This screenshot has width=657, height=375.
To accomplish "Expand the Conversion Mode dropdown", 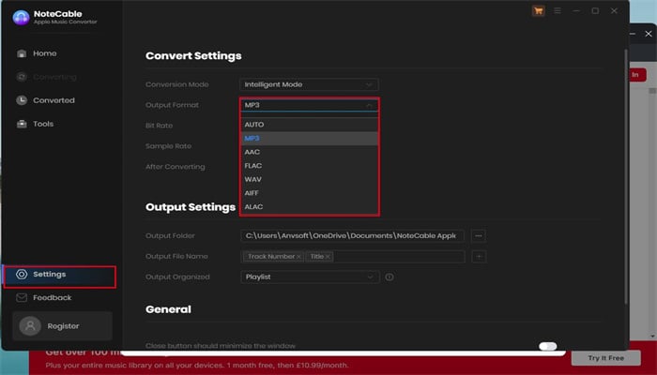I will pyautogui.click(x=309, y=84).
